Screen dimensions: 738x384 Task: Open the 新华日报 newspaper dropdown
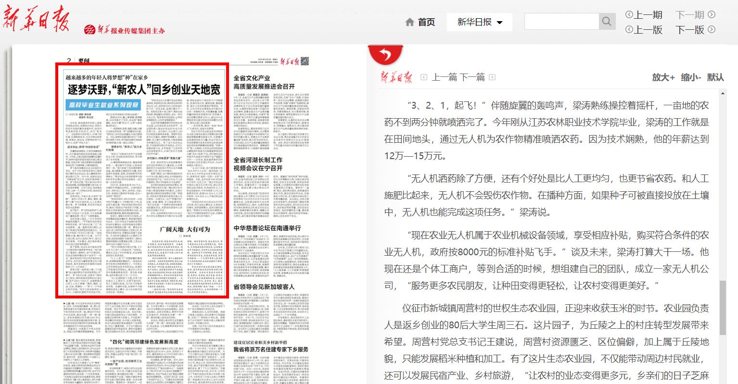tap(479, 22)
